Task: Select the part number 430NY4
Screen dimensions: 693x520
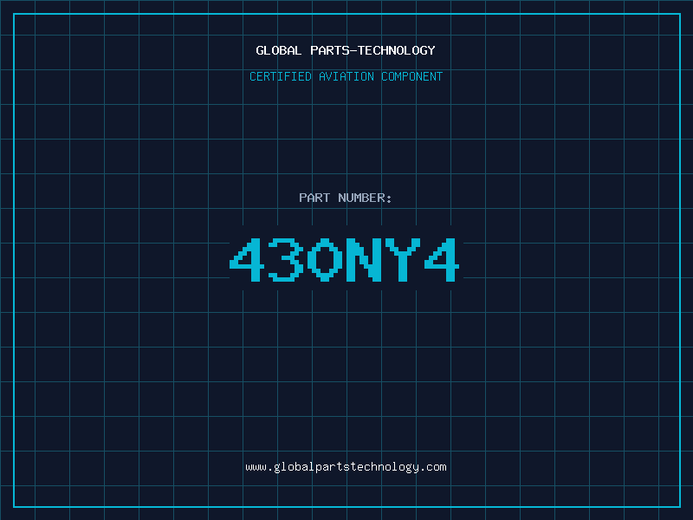Action: (344, 259)
